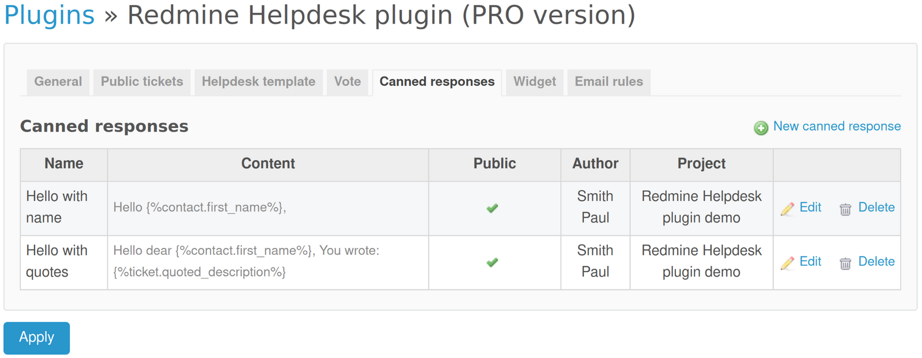The width and height of the screenshot is (922, 358).
Task: Click the trash icon for Hello with name
Action: (845, 209)
